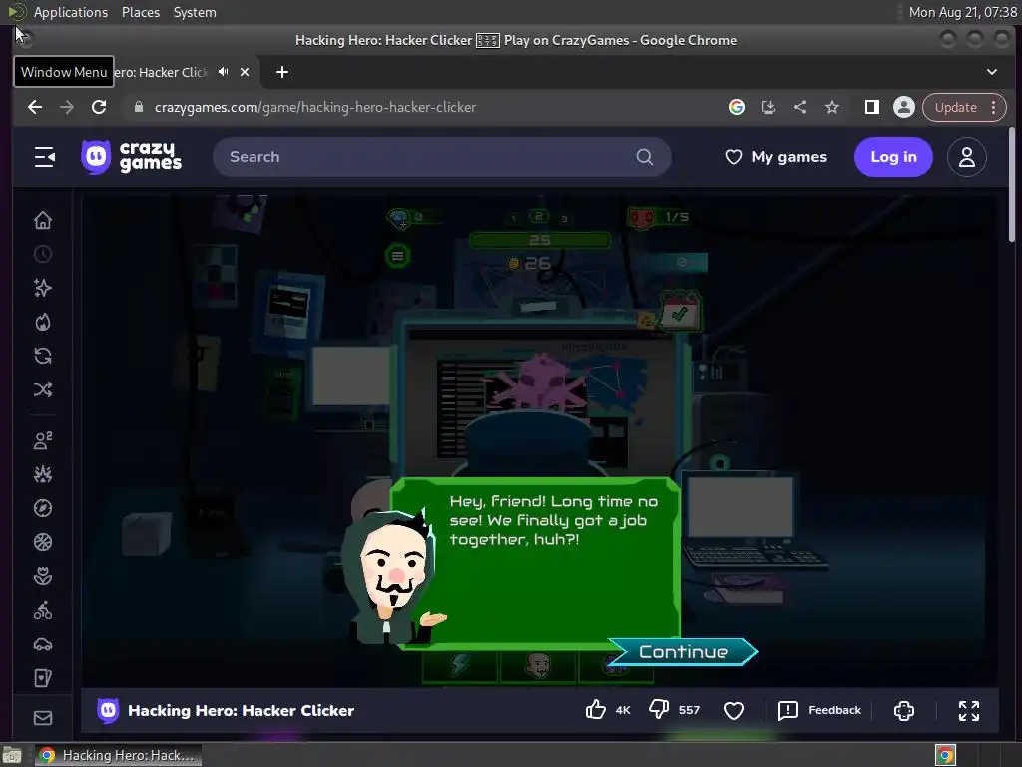Open the New games sparkle icon

point(43,289)
